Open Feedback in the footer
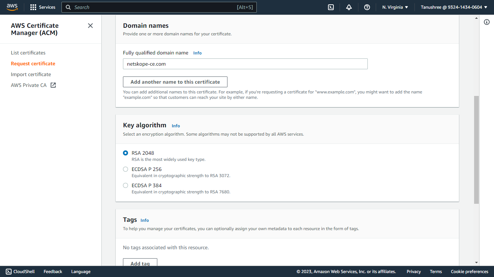This screenshot has height=277, width=494. click(53, 272)
